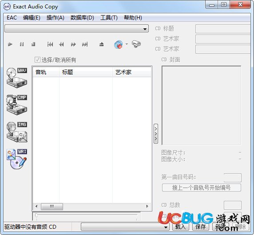Click the 保存 button
Viewport: 254px width, 235px height.
(x=201, y=227)
